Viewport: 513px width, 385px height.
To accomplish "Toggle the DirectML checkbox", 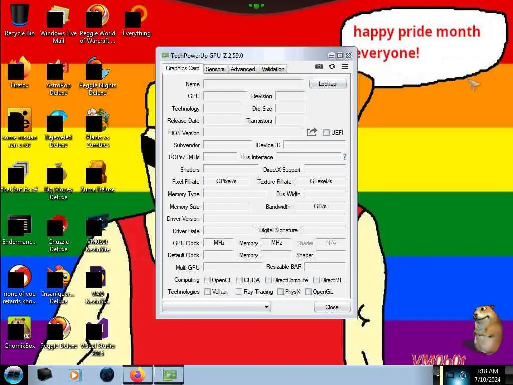I will (317, 280).
